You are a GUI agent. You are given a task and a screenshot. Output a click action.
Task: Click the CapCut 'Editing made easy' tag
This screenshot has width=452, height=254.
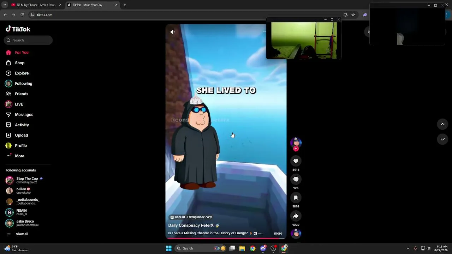click(191, 217)
